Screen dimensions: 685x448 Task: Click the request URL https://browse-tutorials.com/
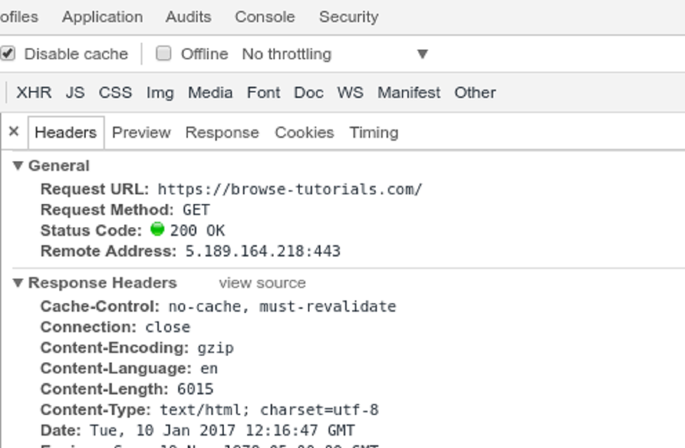pyautogui.click(x=290, y=189)
